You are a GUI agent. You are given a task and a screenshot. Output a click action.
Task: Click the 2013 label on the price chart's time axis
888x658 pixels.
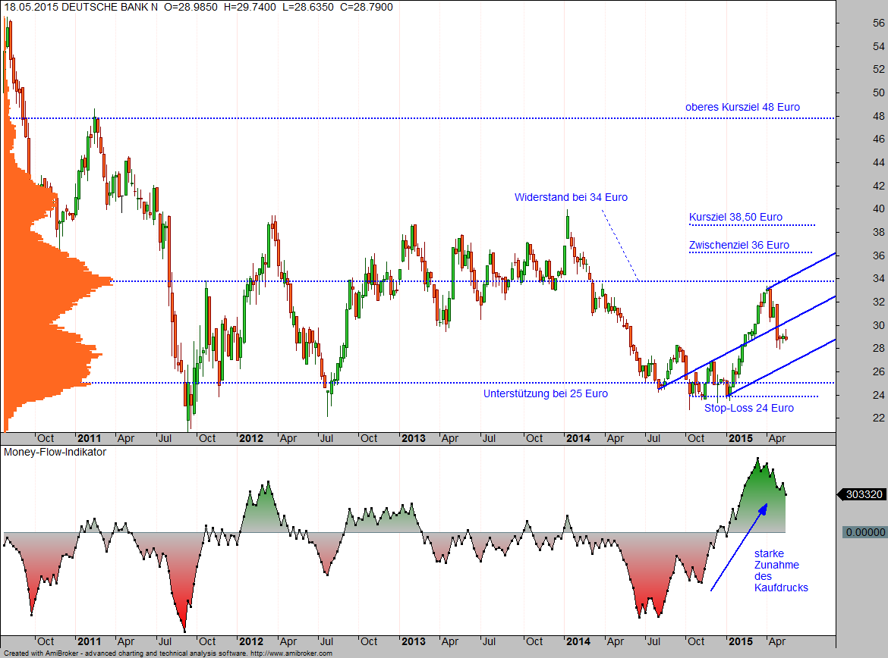click(x=414, y=438)
